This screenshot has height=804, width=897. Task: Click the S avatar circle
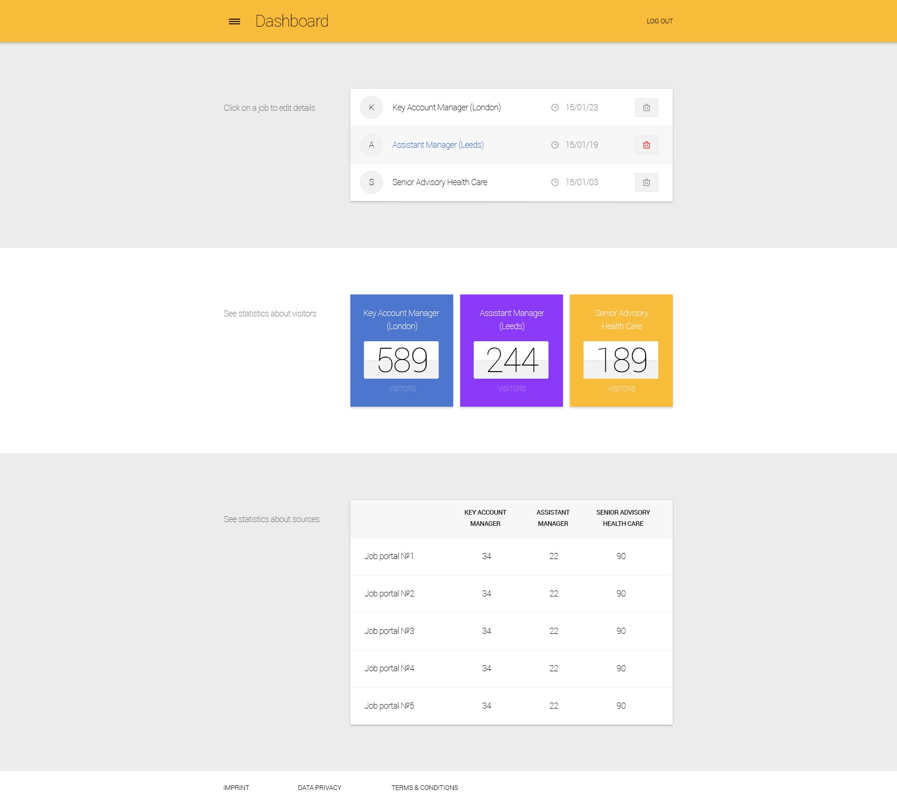tap(371, 182)
